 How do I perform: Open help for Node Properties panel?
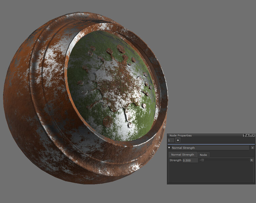pyautogui.click(x=244, y=135)
